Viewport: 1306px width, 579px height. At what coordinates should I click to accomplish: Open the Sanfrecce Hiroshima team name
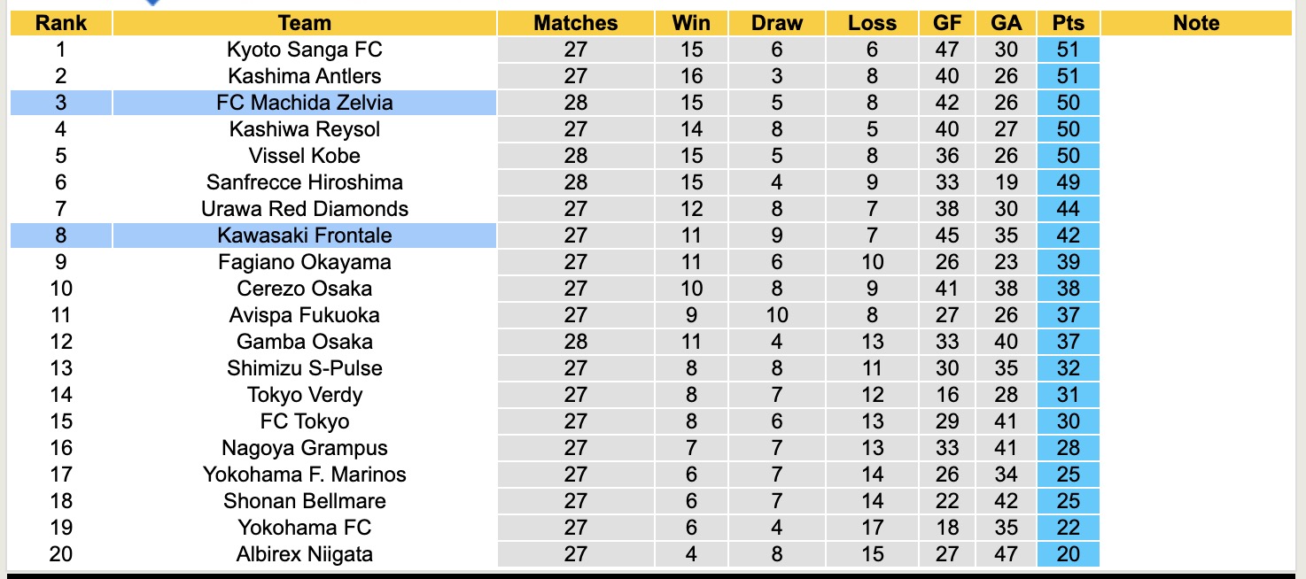304,182
